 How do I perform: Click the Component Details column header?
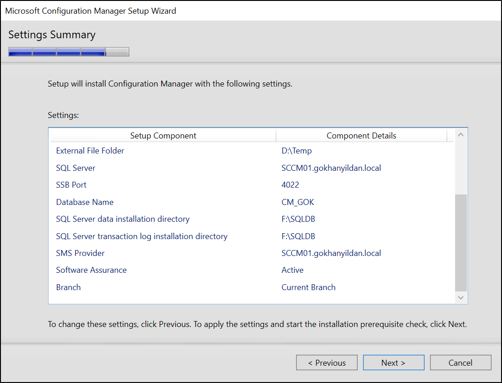click(361, 136)
